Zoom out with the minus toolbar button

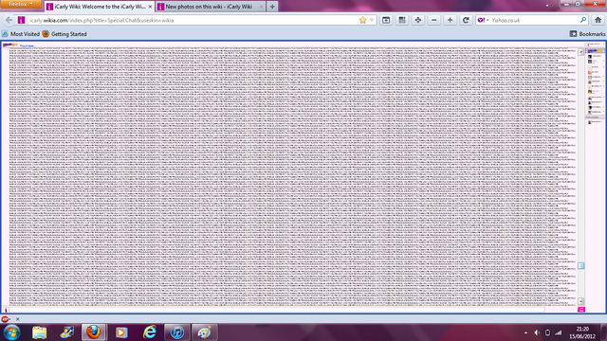pyautogui.click(x=434, y=20)
